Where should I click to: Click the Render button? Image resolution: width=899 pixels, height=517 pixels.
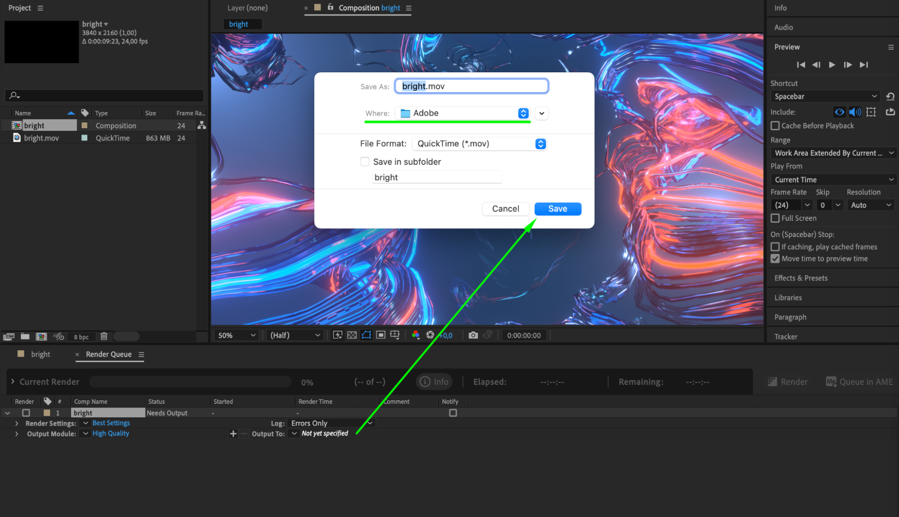click(x=788, y=382)
